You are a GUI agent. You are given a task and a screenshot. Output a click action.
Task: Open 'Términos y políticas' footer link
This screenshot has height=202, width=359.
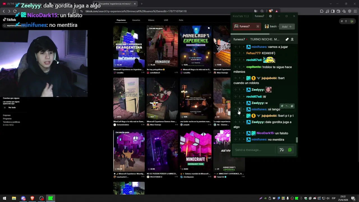[11, 122]
